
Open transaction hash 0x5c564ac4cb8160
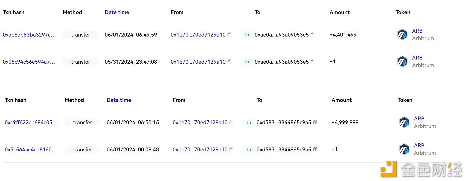(x=31, y=149)
